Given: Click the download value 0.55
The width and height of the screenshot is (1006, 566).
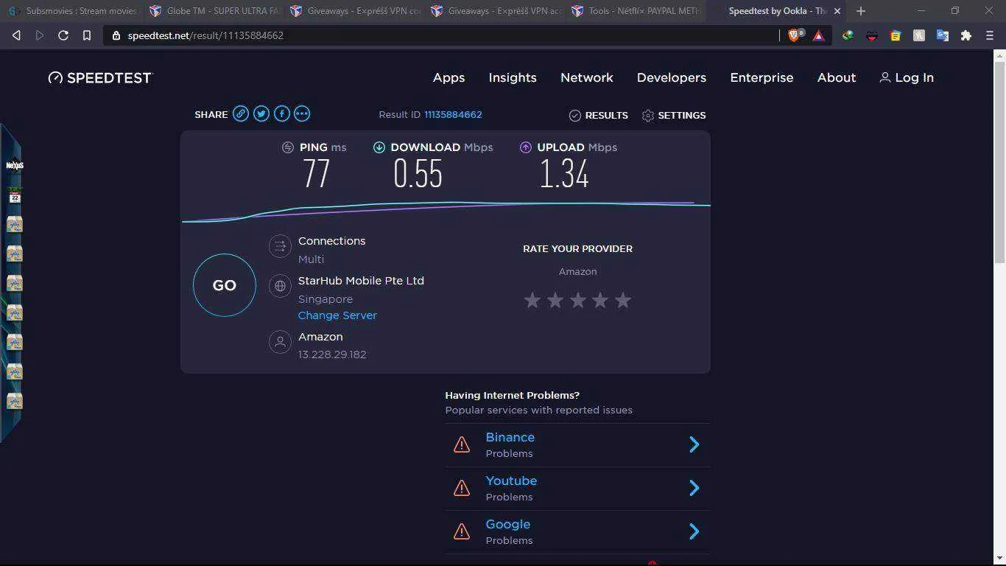Looking at the screenshot, I should (418, 175).
